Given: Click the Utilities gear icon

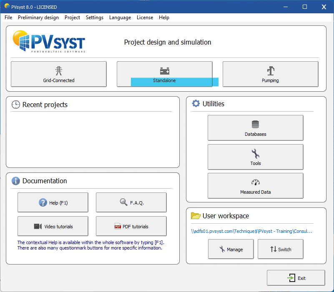Looking at the screenshot, I should pos(196,103).
